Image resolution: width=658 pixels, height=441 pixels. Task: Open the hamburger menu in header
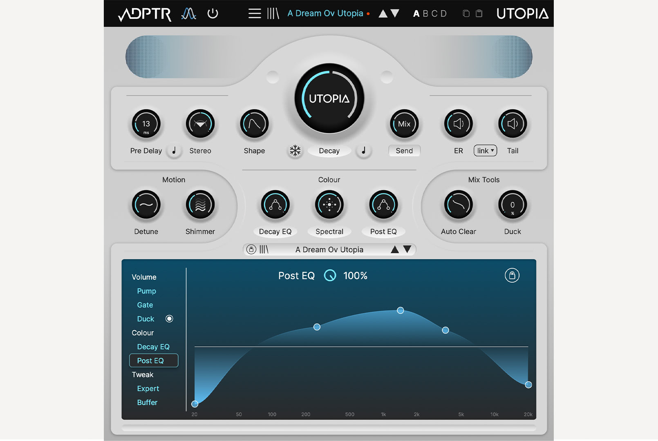point(254,13)
